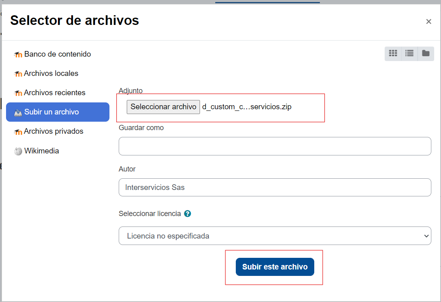Click the Autor field with Interservicios Sas
Viewport: 441px width, 302px height.
tap(275, 188)
